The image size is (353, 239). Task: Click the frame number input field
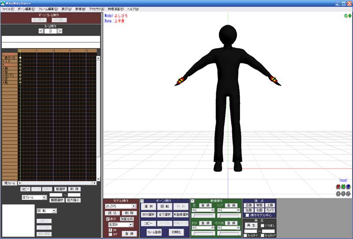(50, 31)
